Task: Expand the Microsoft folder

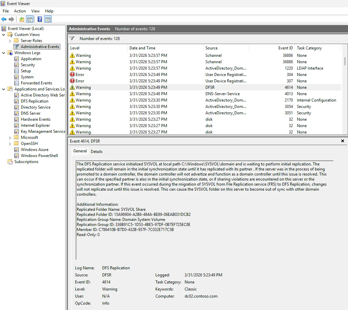Action: 10,138
